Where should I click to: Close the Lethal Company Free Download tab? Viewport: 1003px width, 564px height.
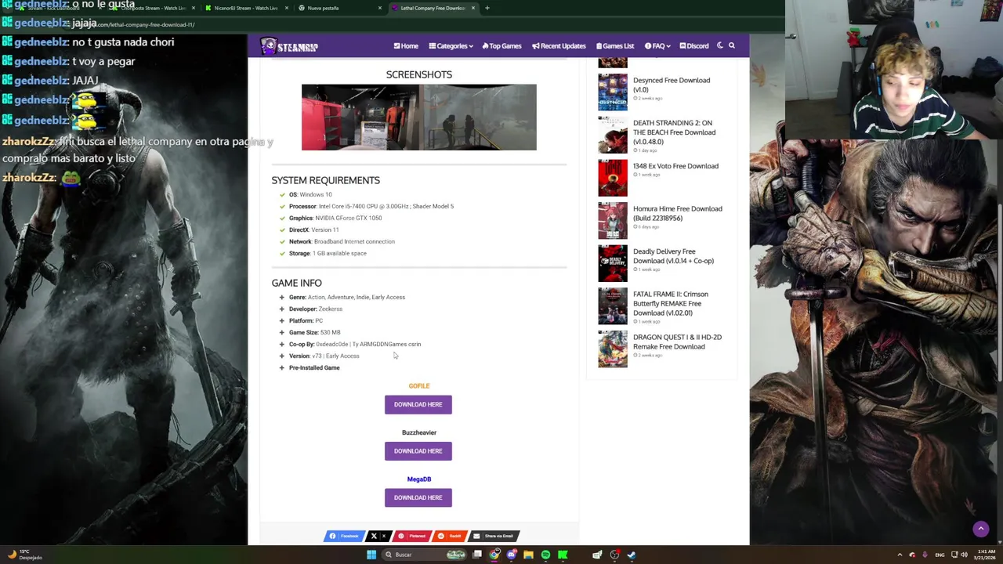pyautogui.click(x=473, y=8)
